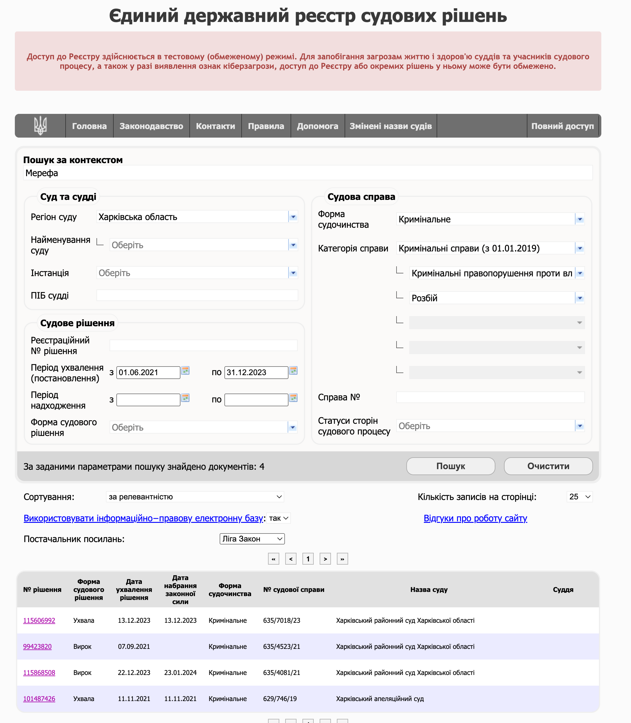Open the Сортування dropdown

pos(195,497)
